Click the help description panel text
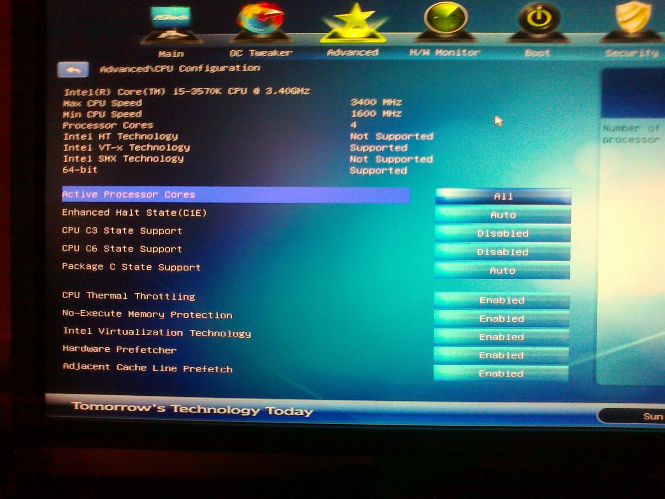The width and height of the screenshot is (665, 499). (x=630, y=134)
